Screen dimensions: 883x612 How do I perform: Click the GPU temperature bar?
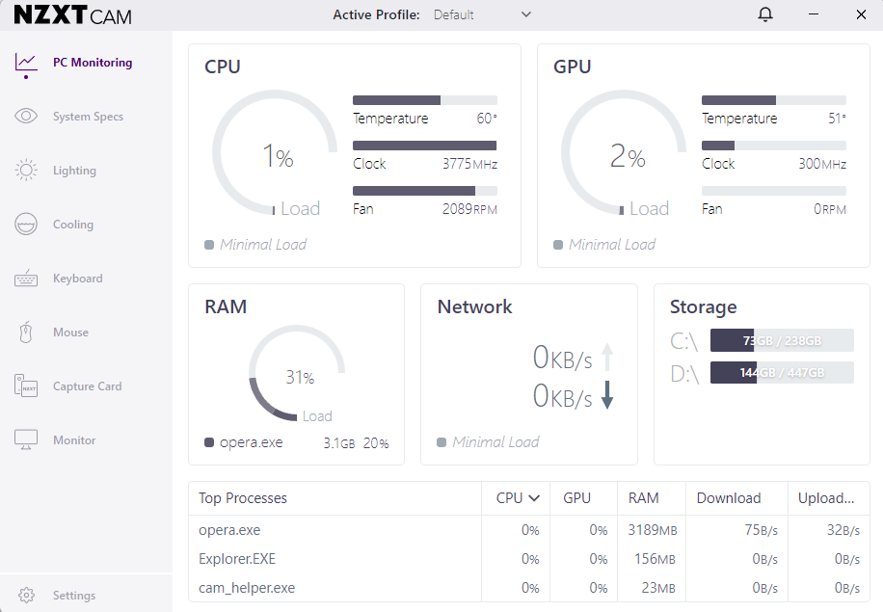pos(774,100)
